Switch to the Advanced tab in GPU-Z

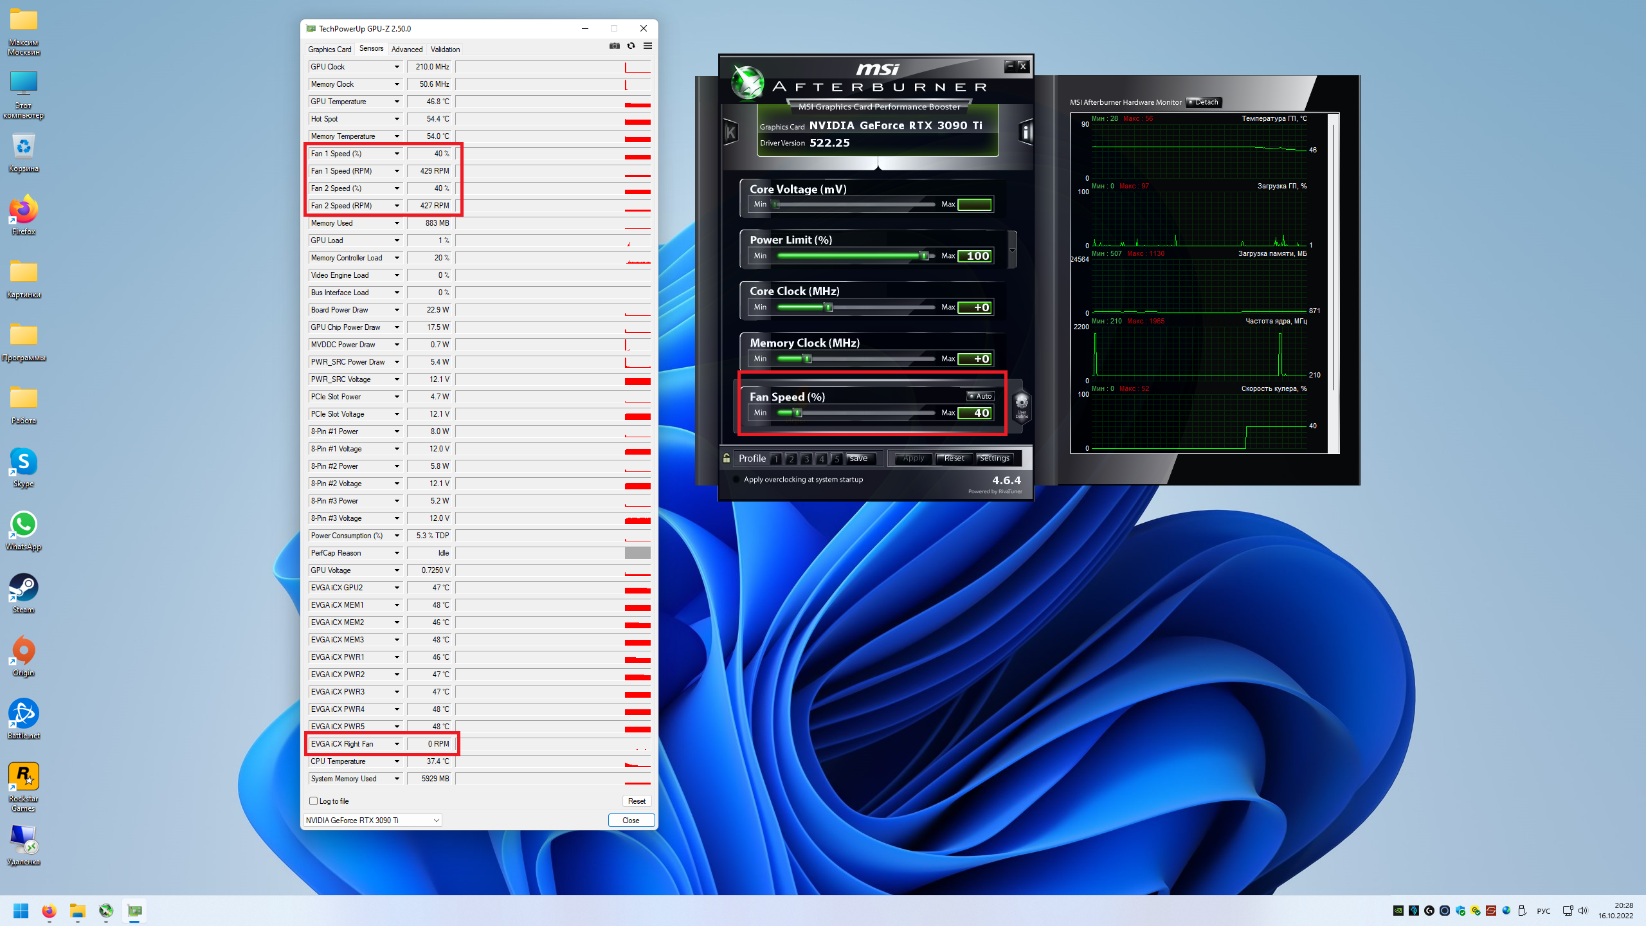coord(406,50)
